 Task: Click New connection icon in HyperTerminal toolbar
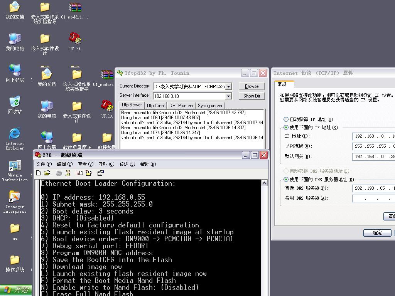pyautogui.click(x=38, y=173)
